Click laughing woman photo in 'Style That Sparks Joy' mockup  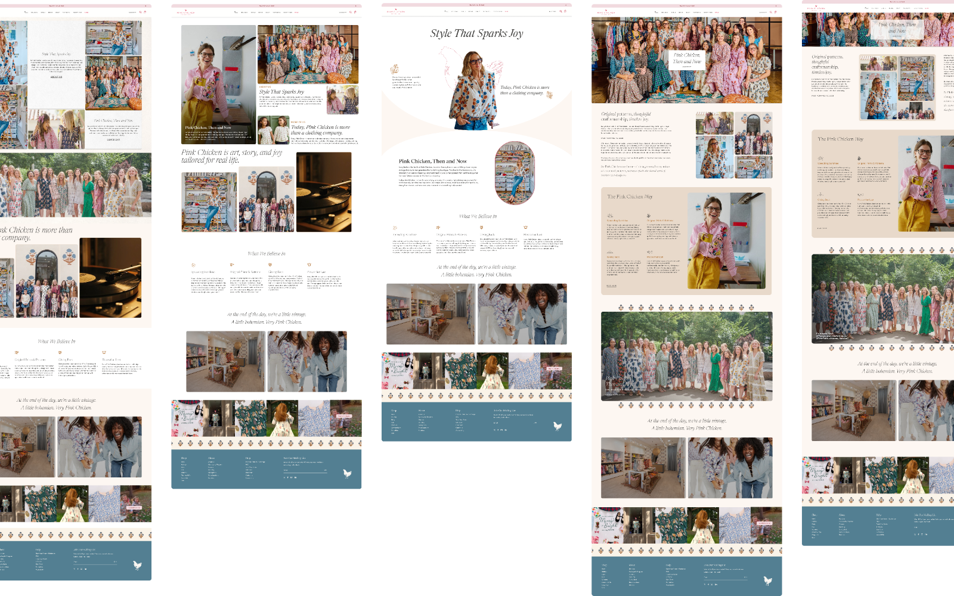pyautogui.click(x=522, y=314)
